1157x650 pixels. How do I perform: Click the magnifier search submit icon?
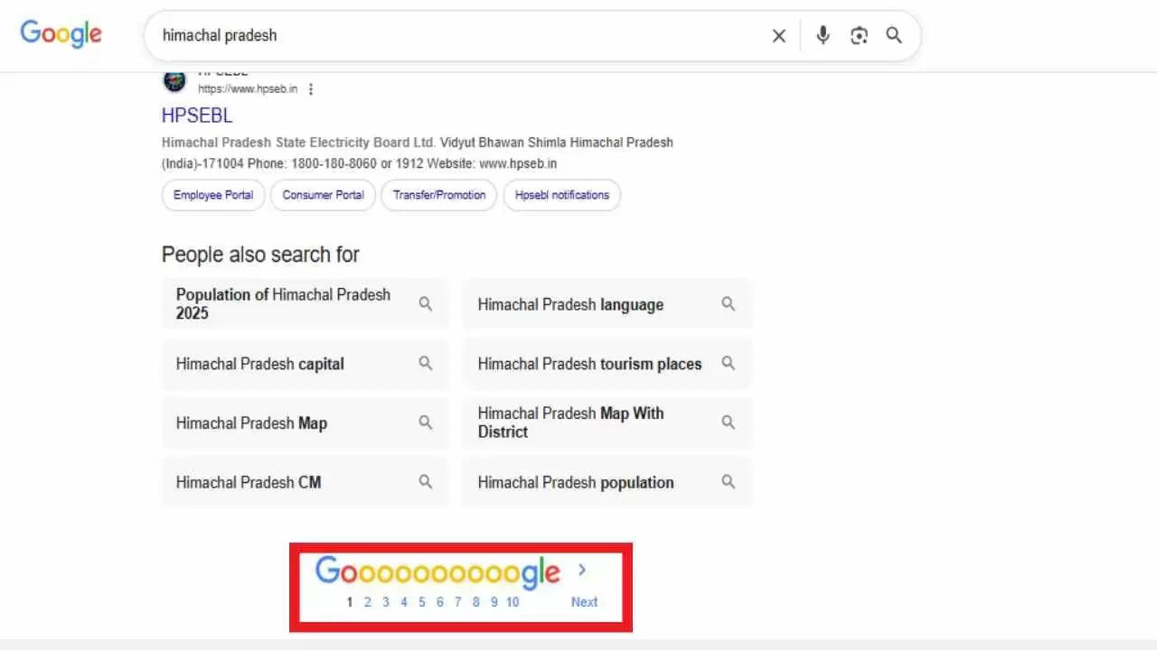894,35
